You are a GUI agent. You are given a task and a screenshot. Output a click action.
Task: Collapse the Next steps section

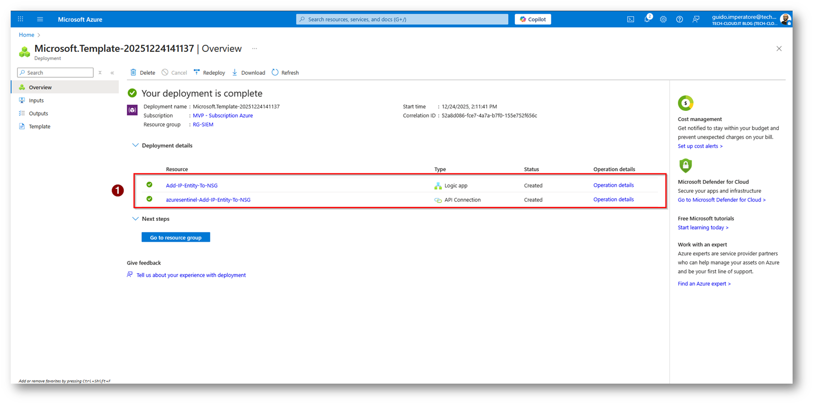[135, 219]
